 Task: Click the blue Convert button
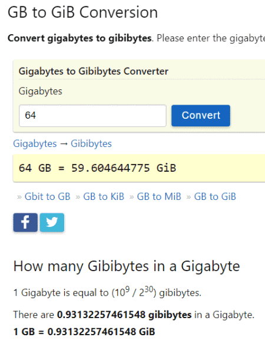pyautogui.click(x=201, y=116)
